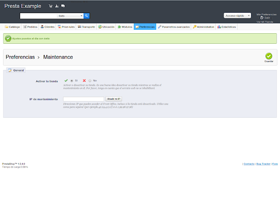Click the red X beside No
Image resolution: width=280 pixels, height=224 pixels.
[84, 80]
